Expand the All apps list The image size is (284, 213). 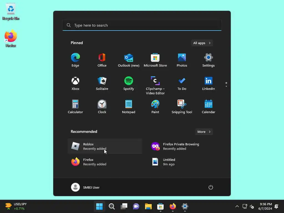(202, 43)
